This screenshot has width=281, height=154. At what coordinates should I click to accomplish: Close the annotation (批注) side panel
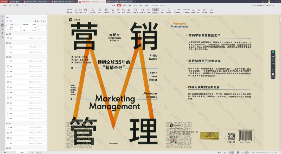(x=45, y=17)
